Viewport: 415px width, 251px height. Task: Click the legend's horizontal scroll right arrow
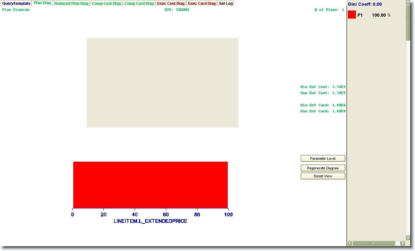tap(402, 243)
